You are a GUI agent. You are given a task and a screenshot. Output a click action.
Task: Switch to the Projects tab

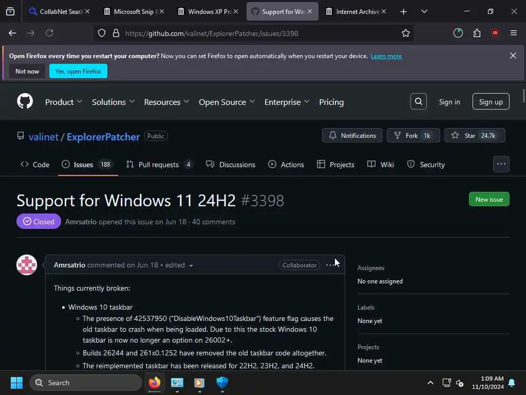pyautogui.click(x=335, y=165)
